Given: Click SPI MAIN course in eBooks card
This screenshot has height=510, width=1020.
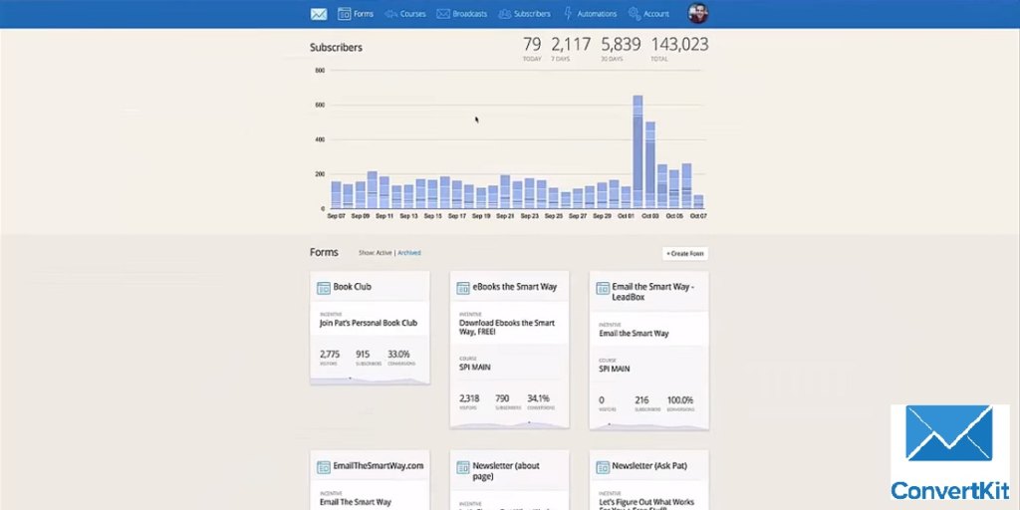Looking at the screenshot, I should pyautogui.click(x=475, y=367).
